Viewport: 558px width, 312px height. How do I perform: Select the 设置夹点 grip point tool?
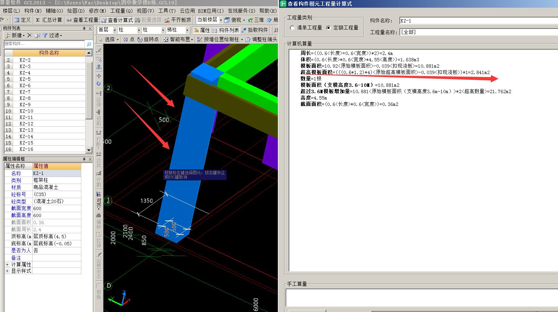click(99, 266)
